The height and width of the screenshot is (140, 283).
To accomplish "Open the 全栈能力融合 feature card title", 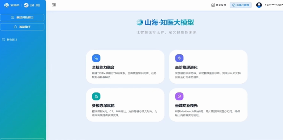I will (103, 67).
